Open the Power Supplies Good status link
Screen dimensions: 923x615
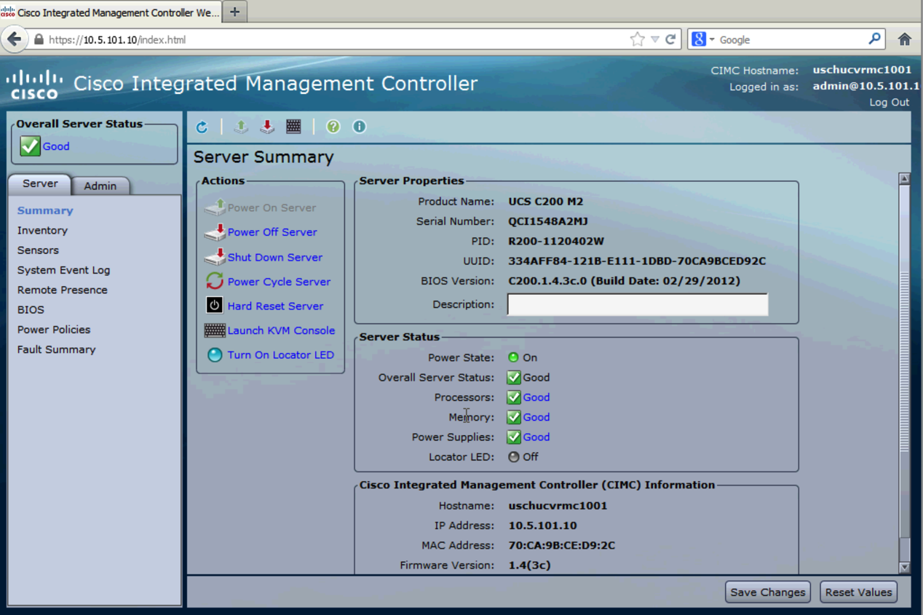coord(536,437)
